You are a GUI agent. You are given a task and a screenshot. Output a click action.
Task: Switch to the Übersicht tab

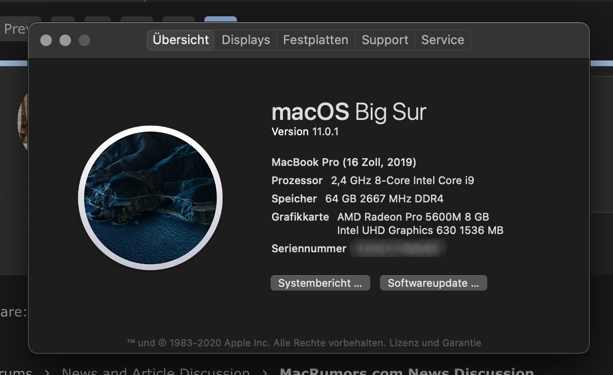click(181, 40)
